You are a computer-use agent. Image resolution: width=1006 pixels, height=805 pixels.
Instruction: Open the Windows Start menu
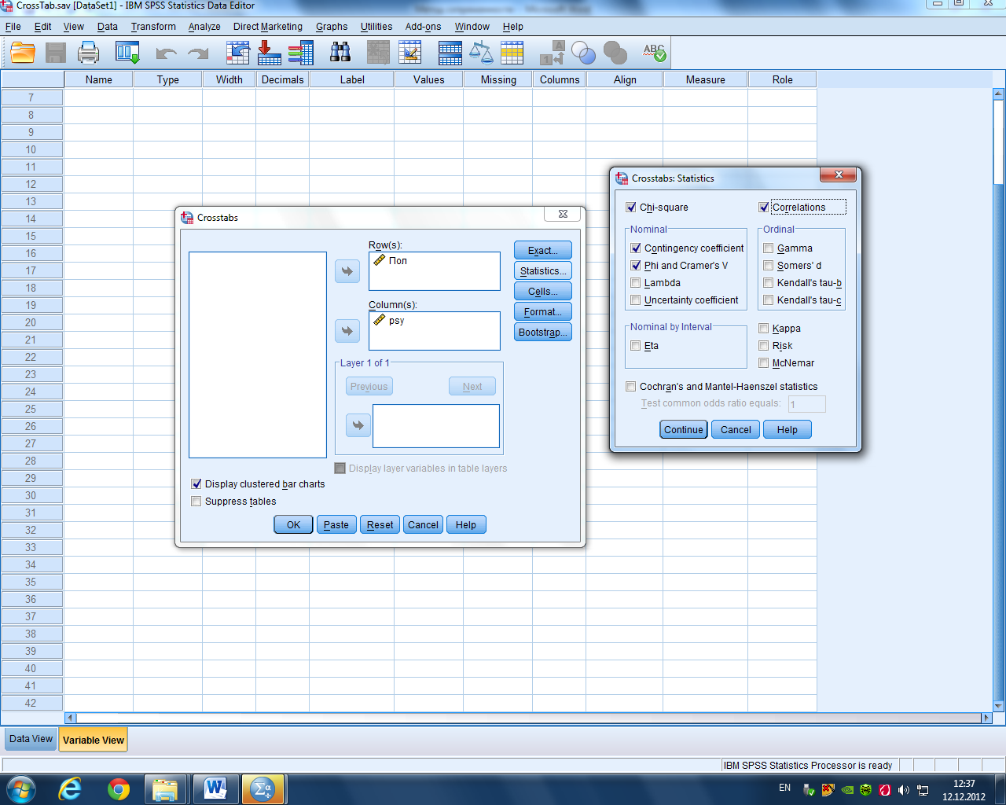pos(20,788)
